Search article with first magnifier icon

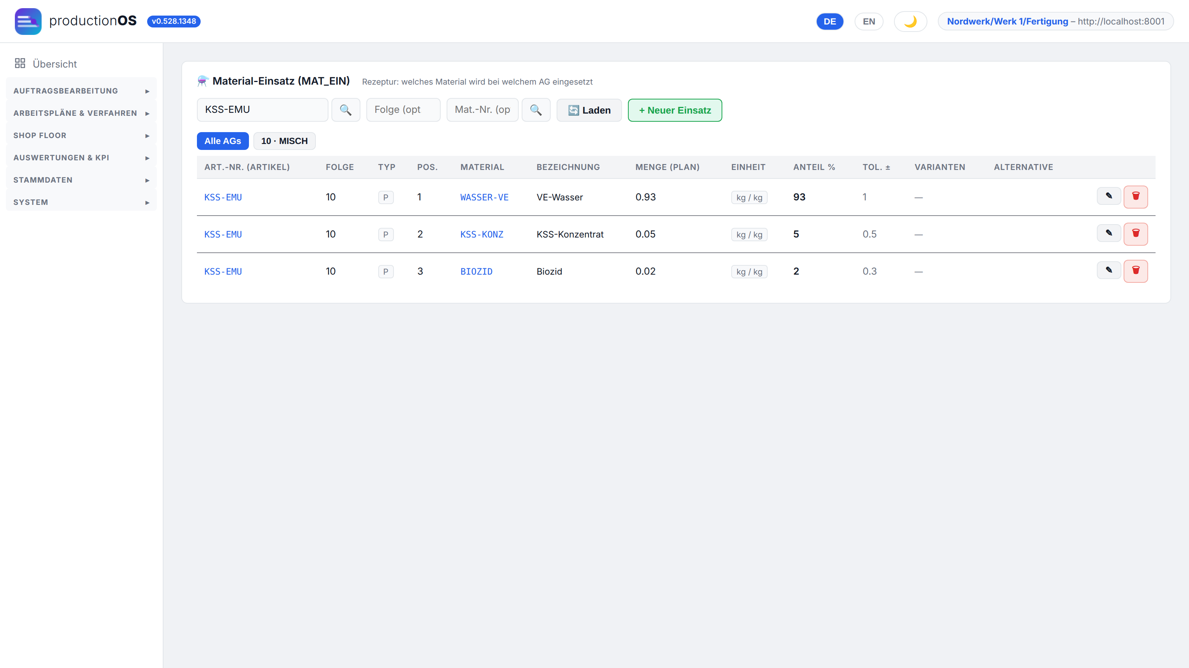(x=345, y=110)
